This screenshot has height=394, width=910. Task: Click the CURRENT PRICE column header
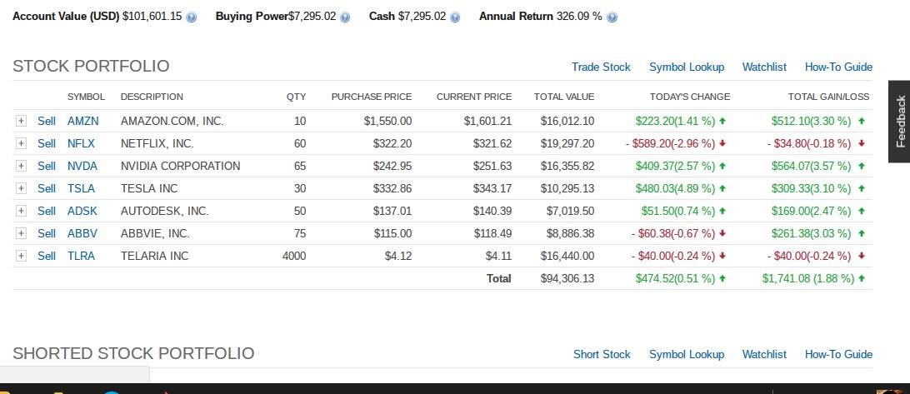(474, 97)
